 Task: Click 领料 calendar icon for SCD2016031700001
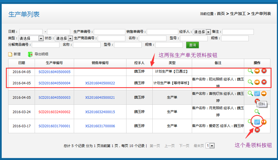[257, 122]
